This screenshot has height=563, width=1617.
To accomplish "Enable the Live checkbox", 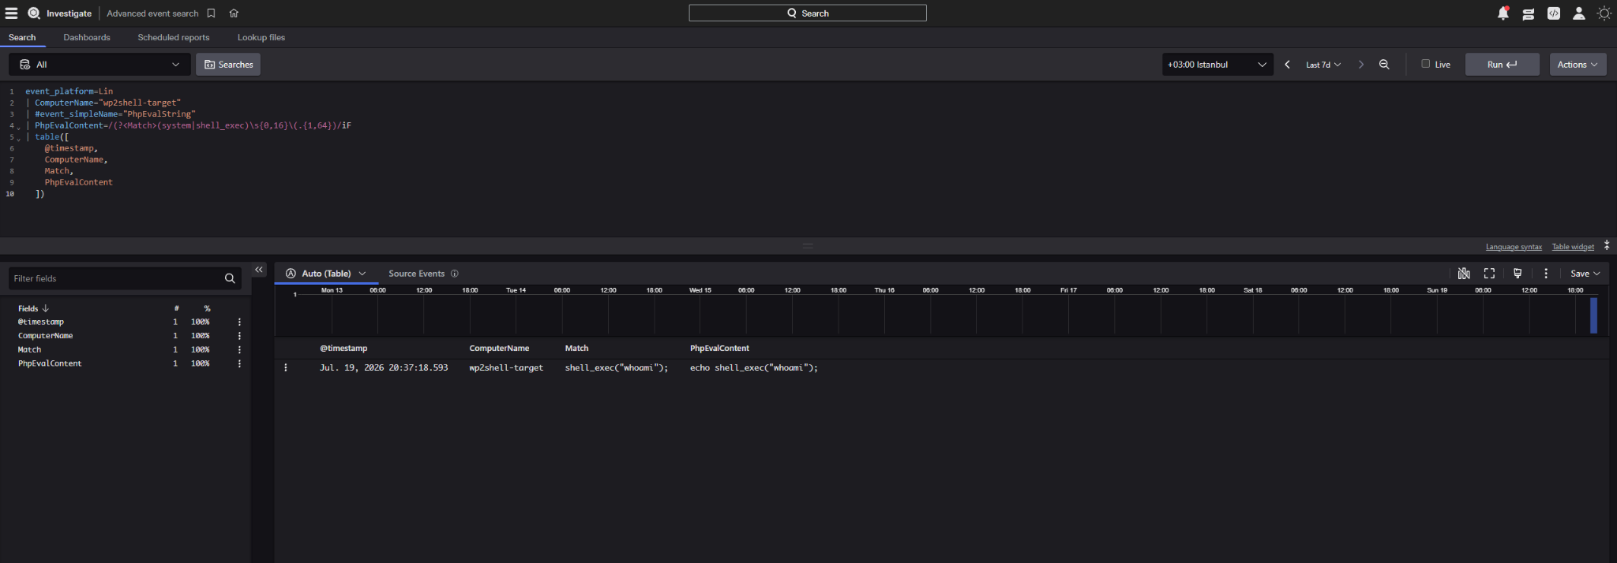I will (1426, 64).
